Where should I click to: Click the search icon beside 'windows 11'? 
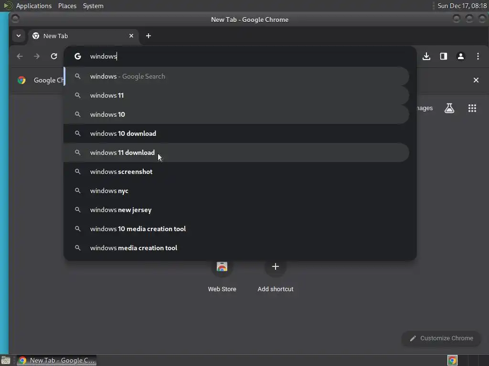coord(78,95)
